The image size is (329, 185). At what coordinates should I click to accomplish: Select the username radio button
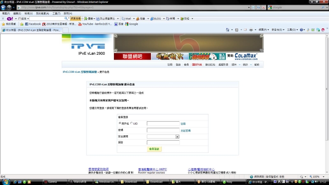(120, 123)
